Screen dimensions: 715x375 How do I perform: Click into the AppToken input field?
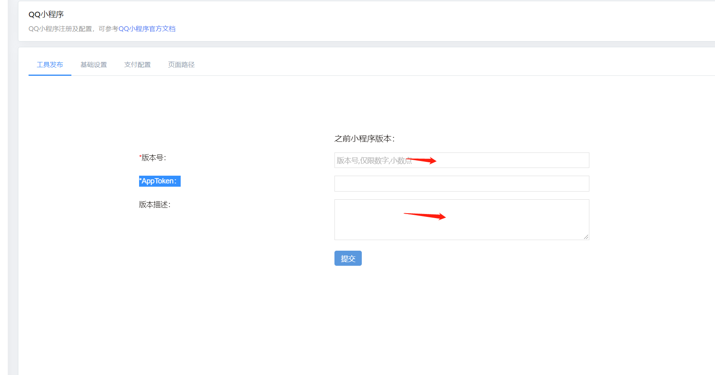click(x=462, y=183)
